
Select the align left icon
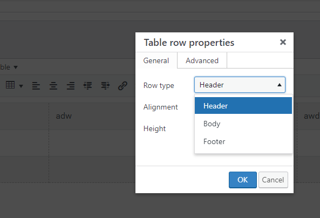(x=36, y=86)
